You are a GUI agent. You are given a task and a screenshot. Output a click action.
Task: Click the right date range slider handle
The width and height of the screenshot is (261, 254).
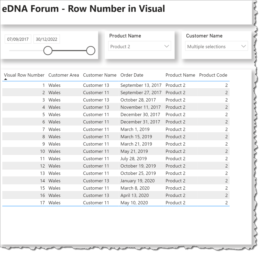pos(90,50)
